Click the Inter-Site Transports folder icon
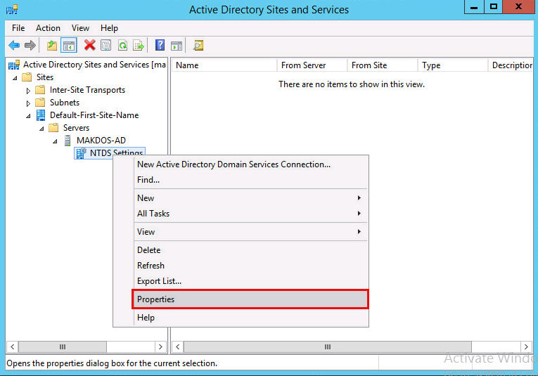 (40, 90)
